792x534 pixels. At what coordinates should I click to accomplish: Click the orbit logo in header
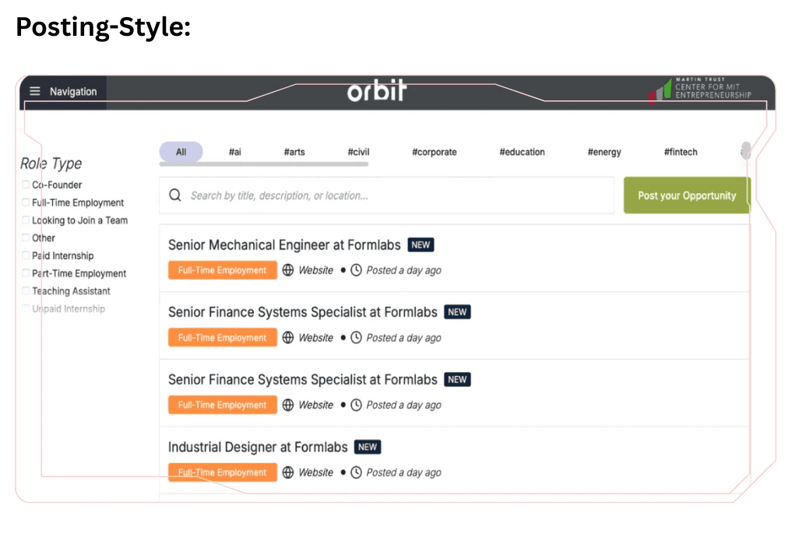pos(377,90)
